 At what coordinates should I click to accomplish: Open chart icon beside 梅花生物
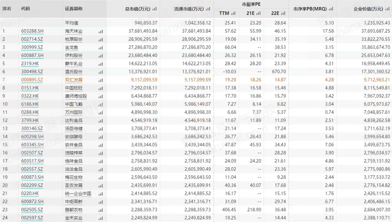[100, 178]
